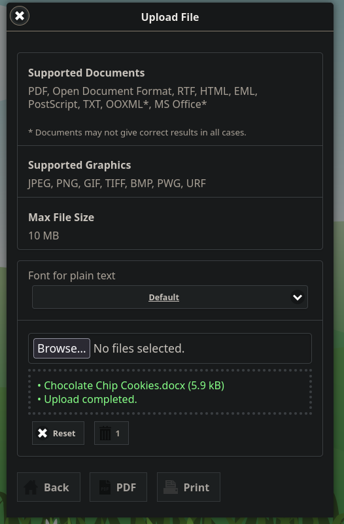This screenshot has width=344, height=524.
Task: Click the home icon on Back button
Action: click(x=30, y=487)
